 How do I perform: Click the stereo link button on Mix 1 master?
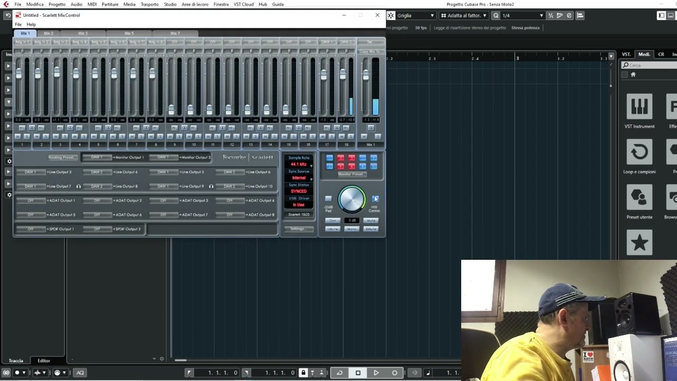click(371, 128)
